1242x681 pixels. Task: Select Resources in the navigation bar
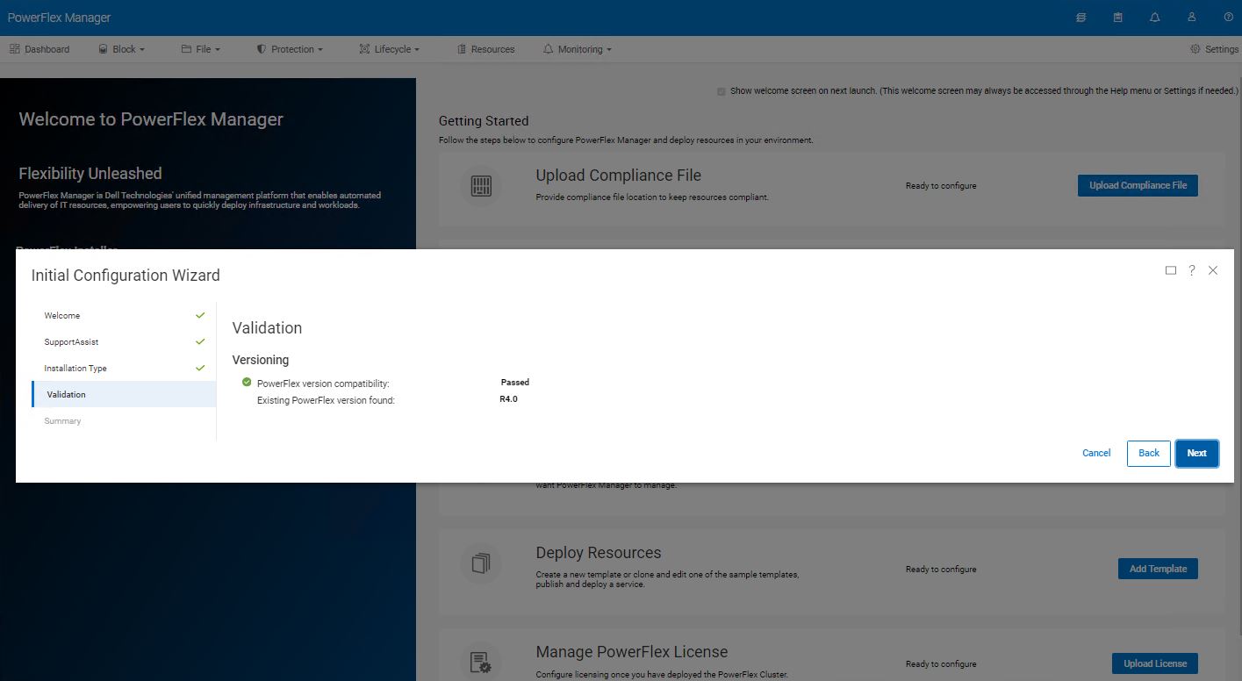(485, 49)
